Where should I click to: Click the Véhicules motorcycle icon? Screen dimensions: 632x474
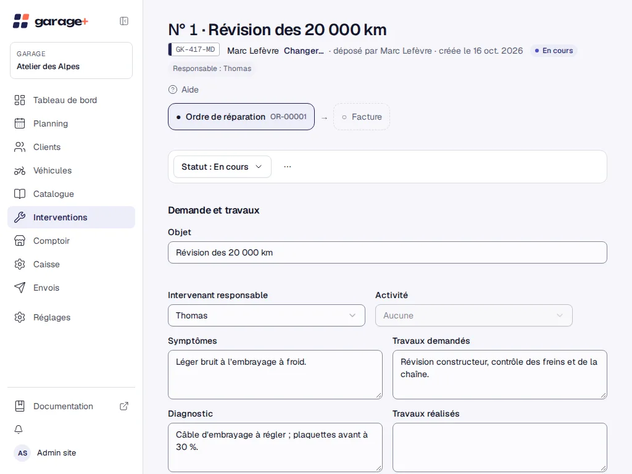click(x=20, y=170)
